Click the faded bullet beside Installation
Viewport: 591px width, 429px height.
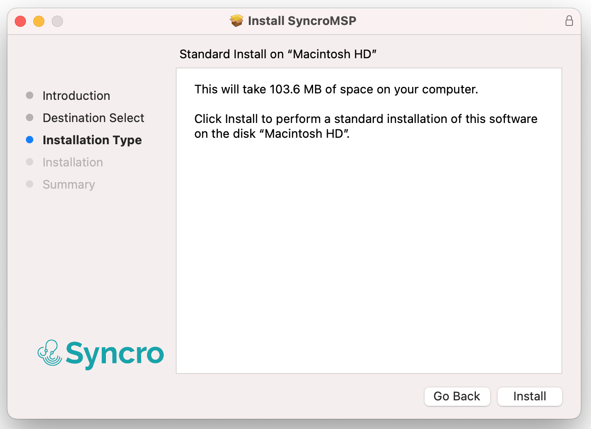[x=30, y=162]
